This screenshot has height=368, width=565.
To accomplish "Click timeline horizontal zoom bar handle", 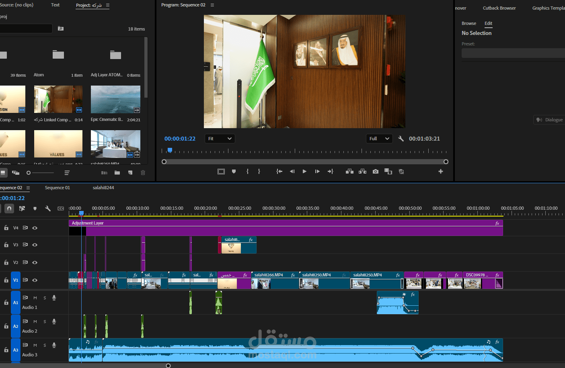I will [x=168, y=366].
